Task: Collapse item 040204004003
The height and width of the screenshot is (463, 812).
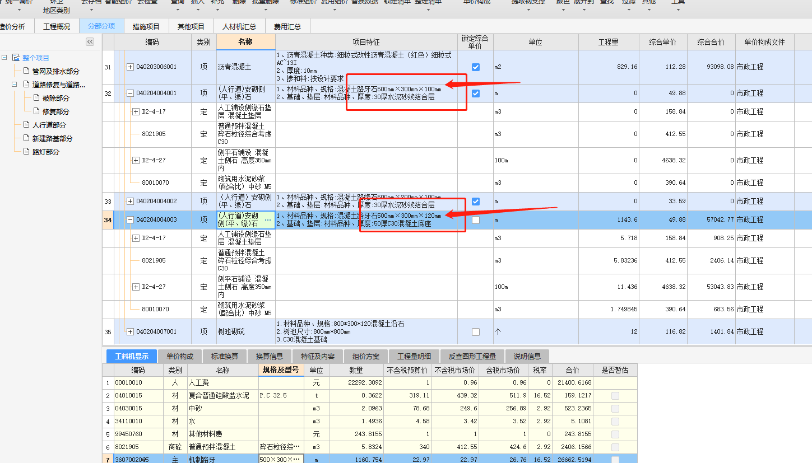Action: coord(131,220)
